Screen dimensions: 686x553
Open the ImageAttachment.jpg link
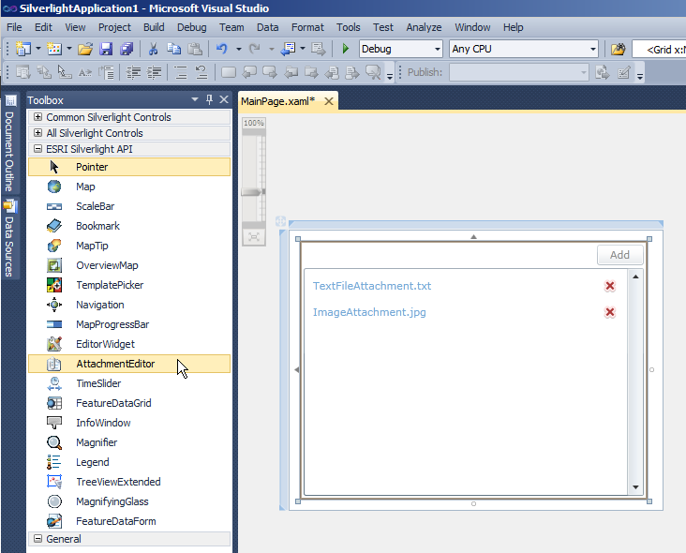pos(369,312)
